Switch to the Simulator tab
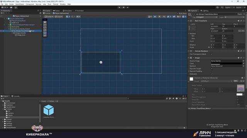Screen dimensions: 247x138 pyautogui.click(x=67, y=11)
